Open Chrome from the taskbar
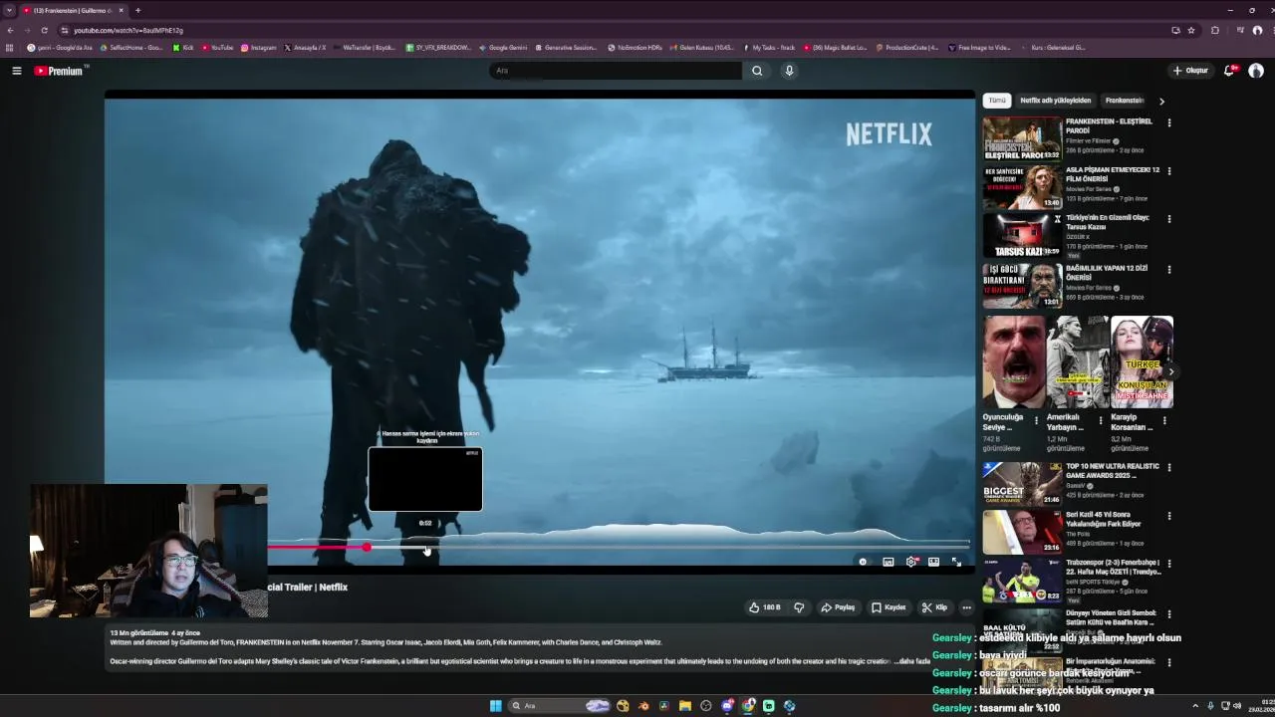 [x=748, y=706]
